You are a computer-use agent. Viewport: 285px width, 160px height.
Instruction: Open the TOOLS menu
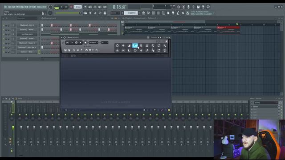pyautogui.click(x=39, y=7)
